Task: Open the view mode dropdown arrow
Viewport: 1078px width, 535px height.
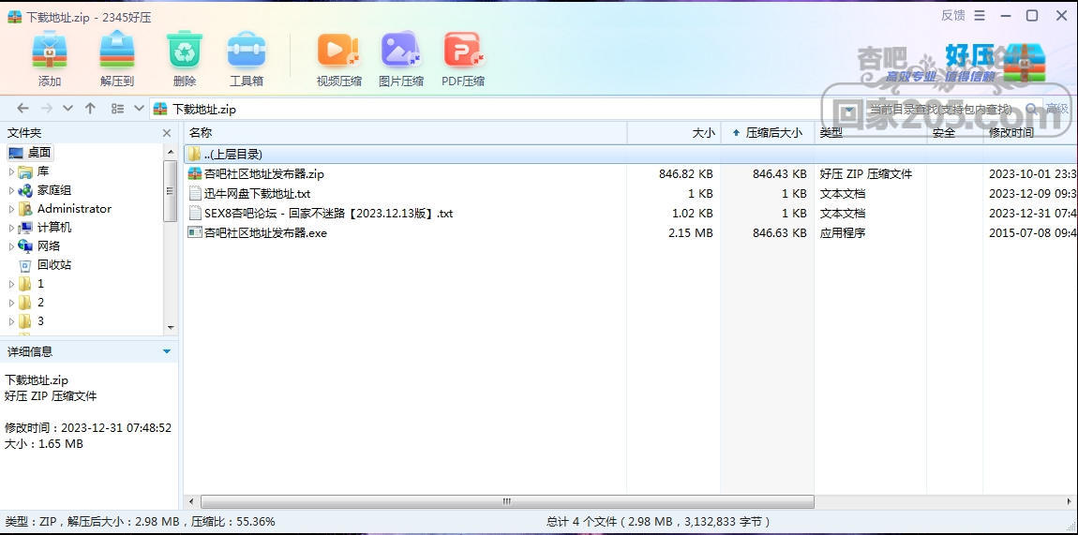Action: [x=138, y=109]
